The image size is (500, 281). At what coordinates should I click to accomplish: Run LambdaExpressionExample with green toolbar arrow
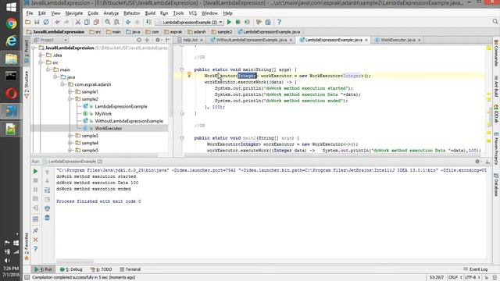pyautogui.click(x=229, y=23)
